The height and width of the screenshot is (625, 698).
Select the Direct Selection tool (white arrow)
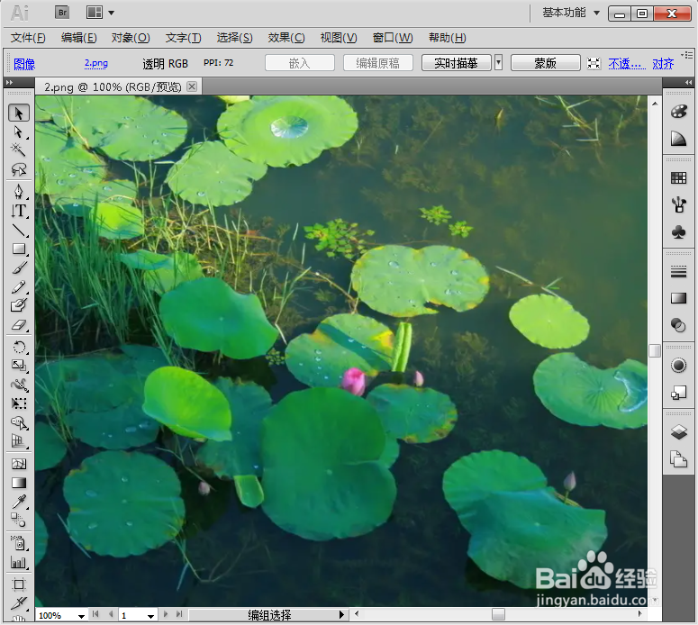click(18, 132)
